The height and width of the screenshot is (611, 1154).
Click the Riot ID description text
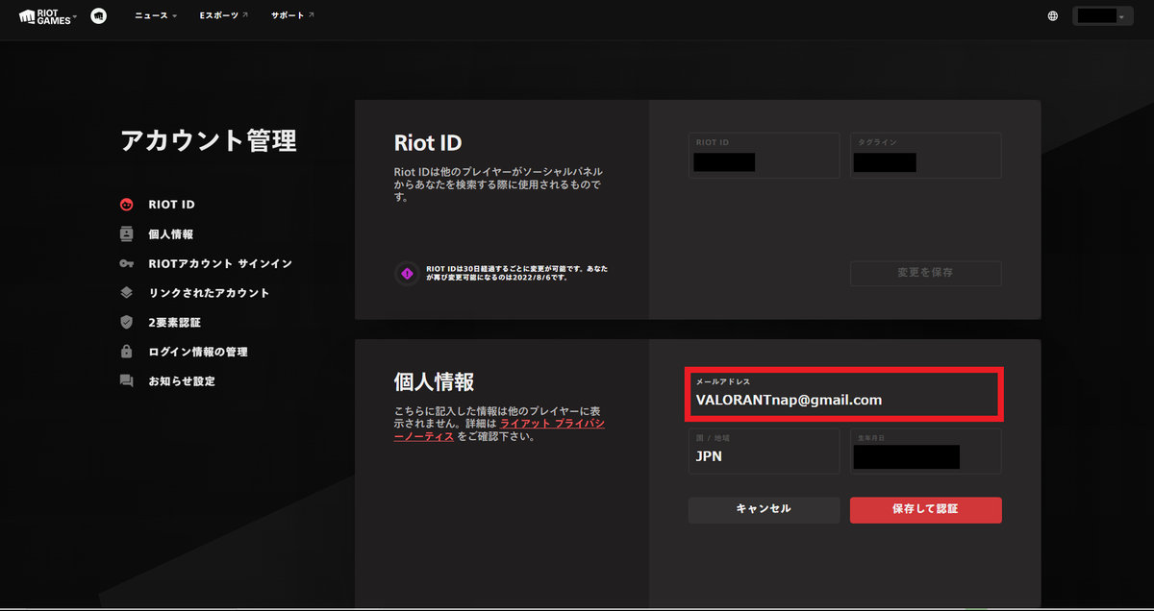pos(498,183)
